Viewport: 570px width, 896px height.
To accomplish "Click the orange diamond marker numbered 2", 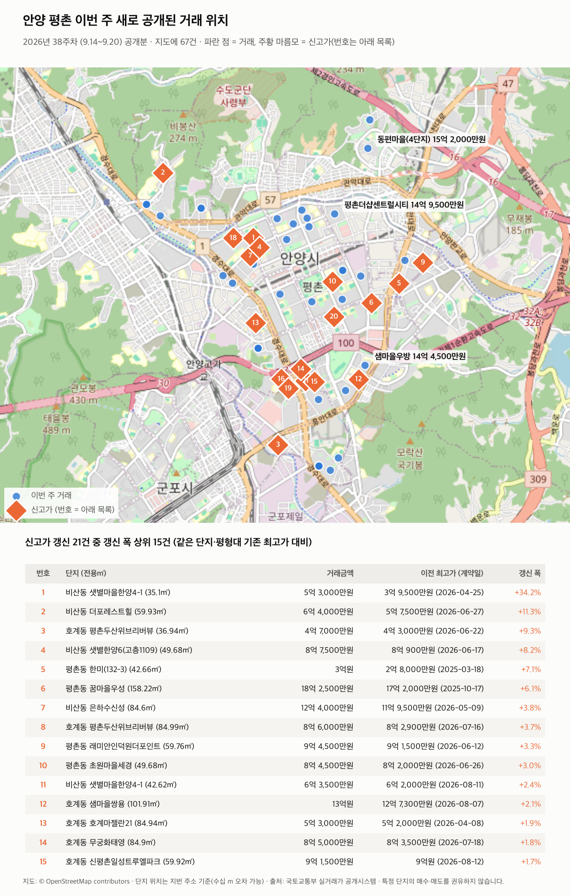I will [162, 172].
